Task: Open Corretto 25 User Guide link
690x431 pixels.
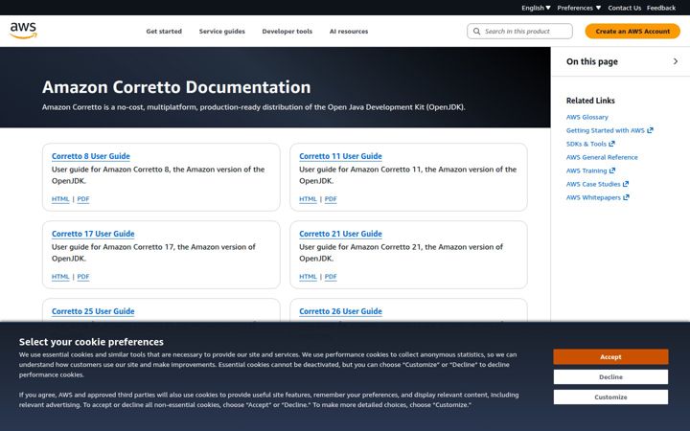Action: [x=93, y=311]
